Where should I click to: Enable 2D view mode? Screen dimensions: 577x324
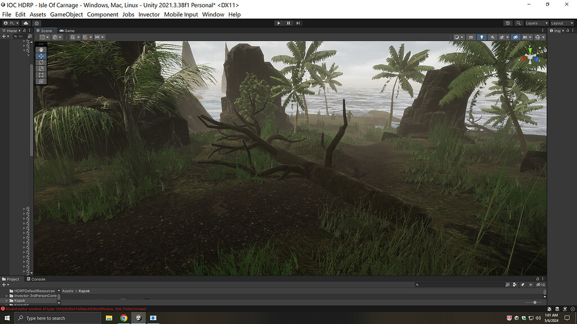point(471,37)
